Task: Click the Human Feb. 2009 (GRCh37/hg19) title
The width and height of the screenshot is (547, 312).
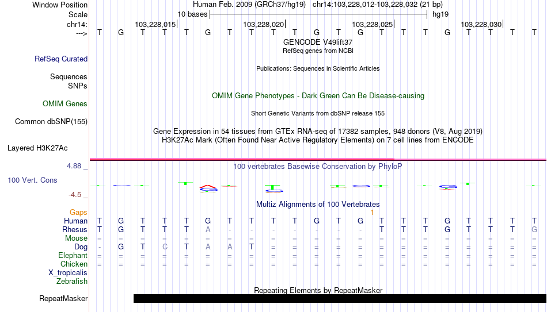Action: (x=249, y=5)
